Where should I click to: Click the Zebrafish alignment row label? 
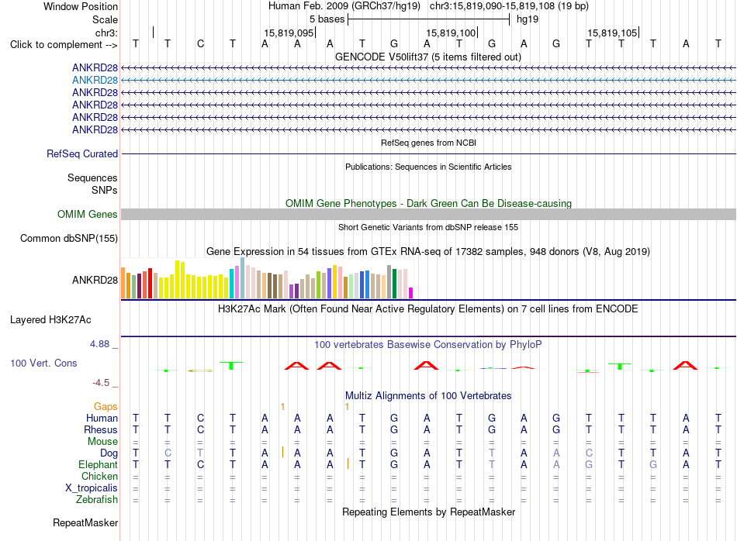(x=97, y=499)
